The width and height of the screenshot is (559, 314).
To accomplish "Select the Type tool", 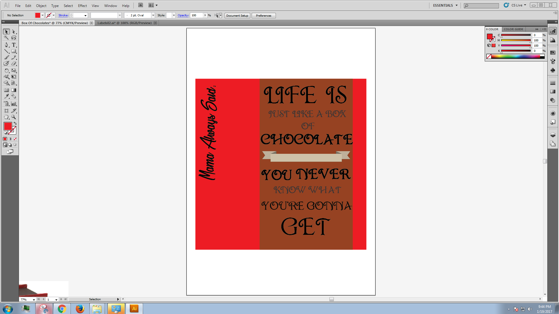I will (14, 45).
